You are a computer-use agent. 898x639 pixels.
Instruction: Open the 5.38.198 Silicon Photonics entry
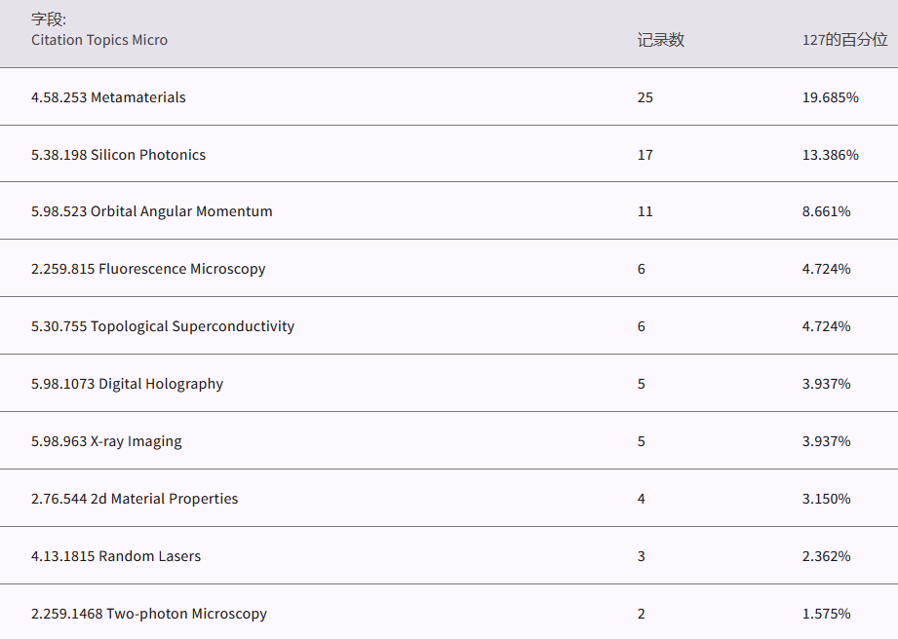(x=118, y=155)
